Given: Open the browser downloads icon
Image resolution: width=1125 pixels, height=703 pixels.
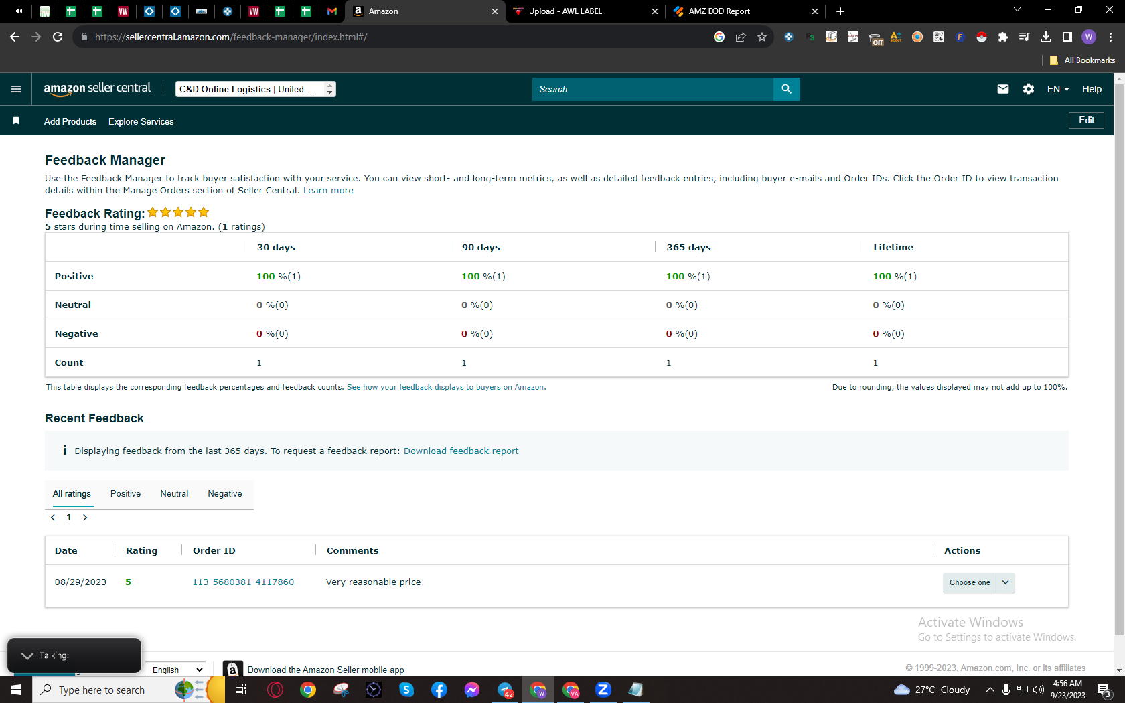Looking at the screenshot, I should [x=1045, y=37].
